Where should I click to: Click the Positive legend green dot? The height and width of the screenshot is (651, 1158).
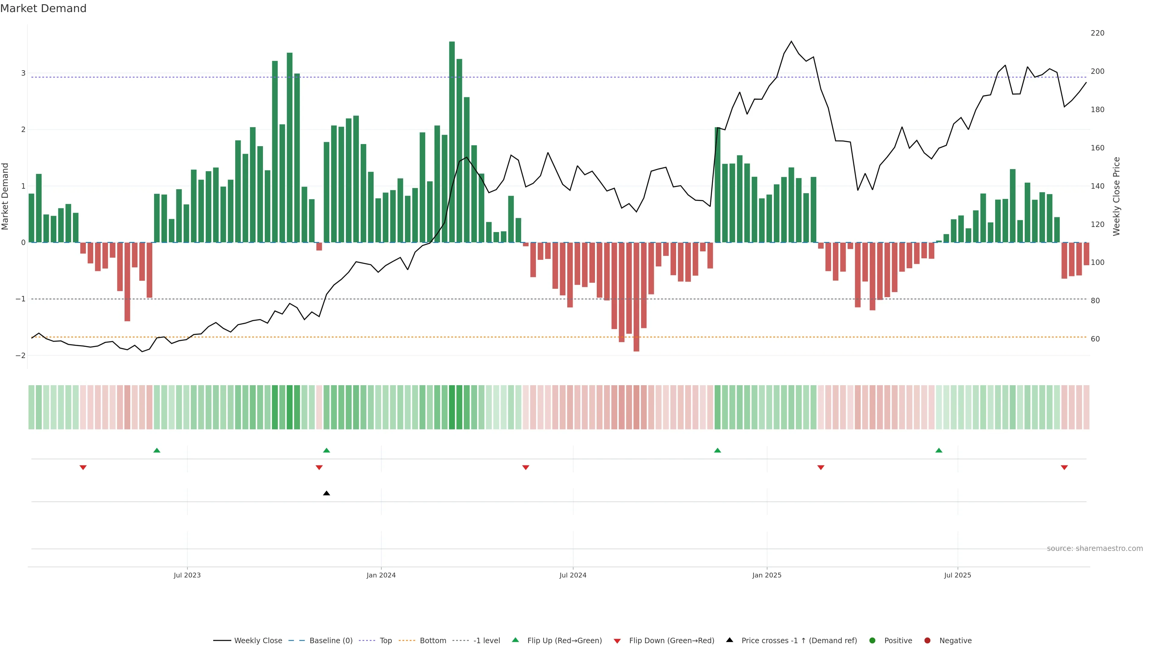(x=872, y=641)
